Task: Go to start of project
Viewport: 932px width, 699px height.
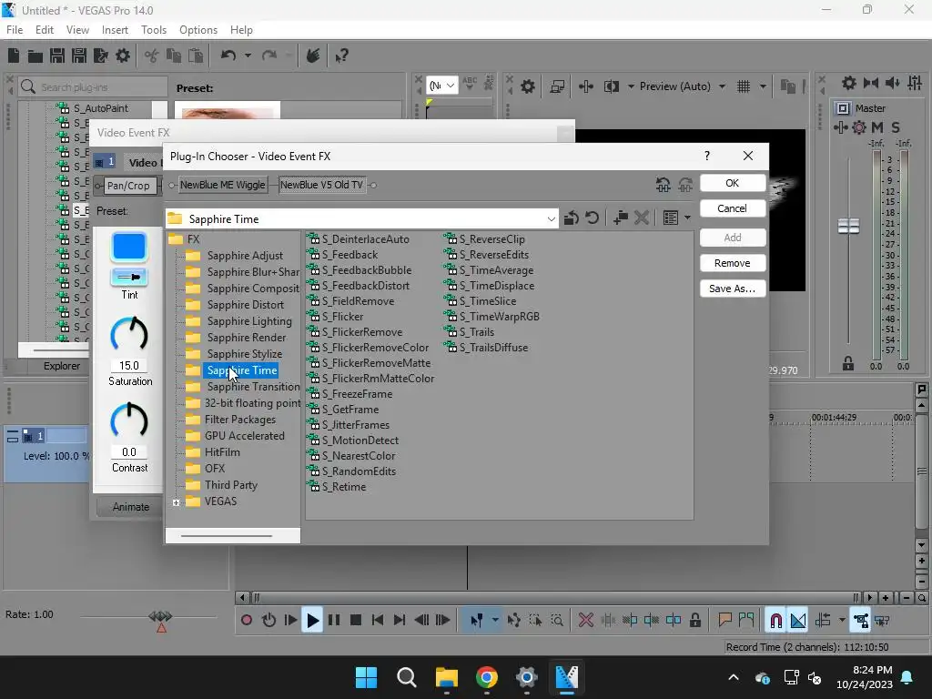Action: (x=378, y=621)
